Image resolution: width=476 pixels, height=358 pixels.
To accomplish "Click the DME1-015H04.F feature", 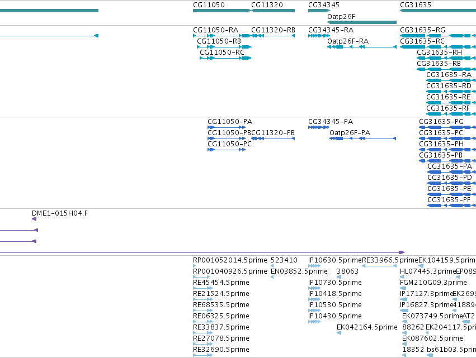I will coord(34,219).
